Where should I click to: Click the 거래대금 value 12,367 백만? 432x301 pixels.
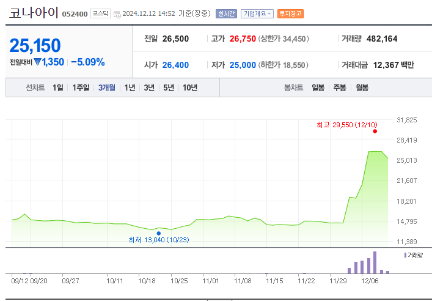pyautogui.click(x=394, y=65)
